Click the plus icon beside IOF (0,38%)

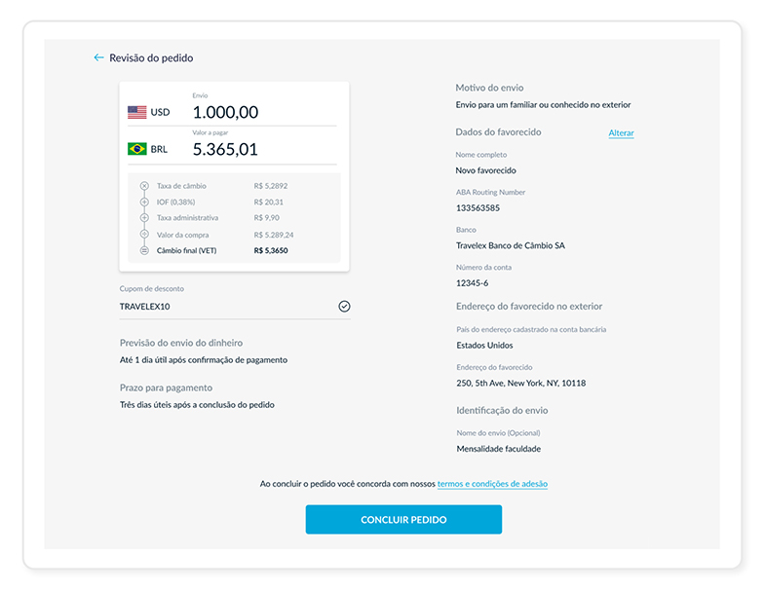pyautogui.click(x=144, y=202)
